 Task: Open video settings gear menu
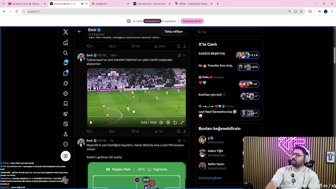click(x=168, y=123)
